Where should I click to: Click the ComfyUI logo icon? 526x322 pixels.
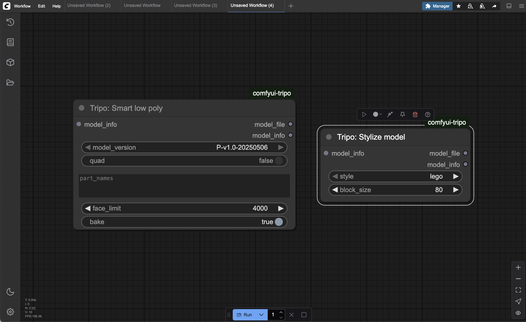click(7, 6)
